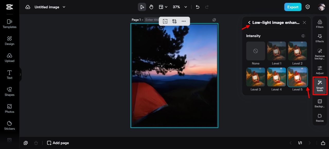Expand the Untitled image title dropdown
This screenshot has width=329, height=149.
coord(64,7)
